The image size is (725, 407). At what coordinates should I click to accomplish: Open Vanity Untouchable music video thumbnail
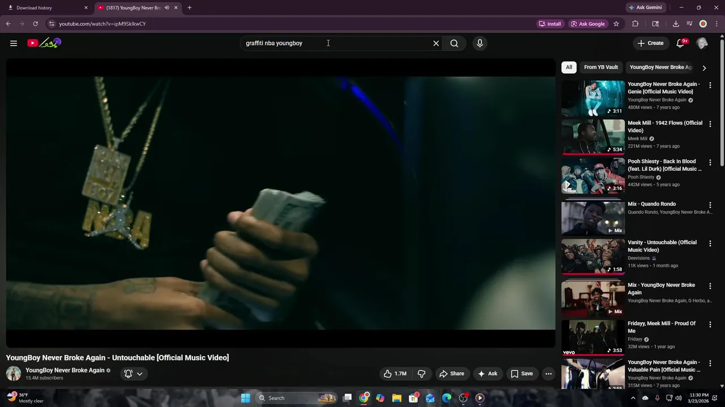coord(593,257)
